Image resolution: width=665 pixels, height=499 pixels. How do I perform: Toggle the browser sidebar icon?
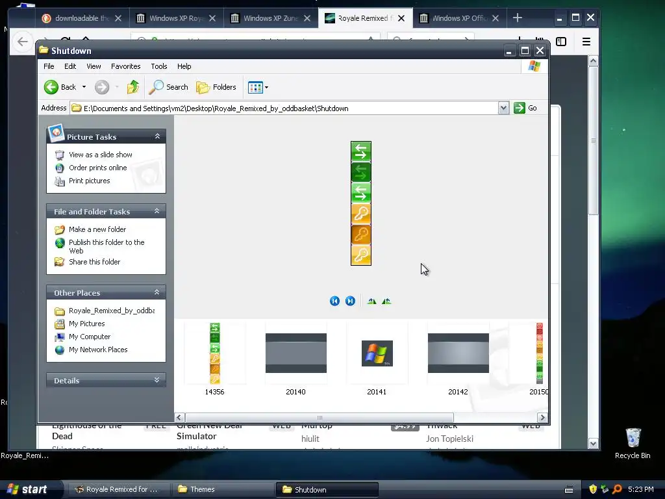[561, 42]
